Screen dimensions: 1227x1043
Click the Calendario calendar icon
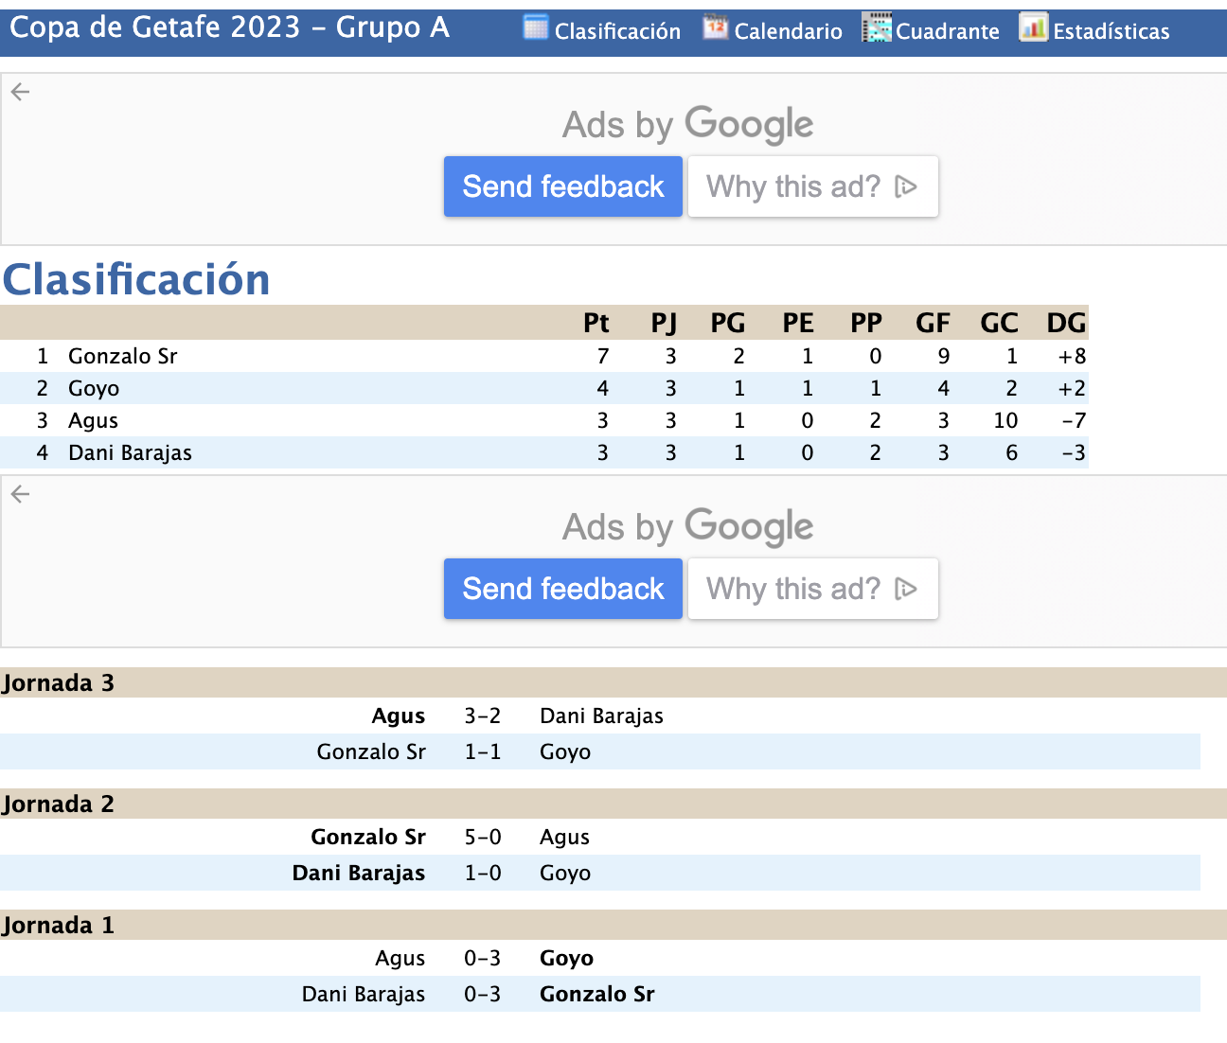click(716, 28)
